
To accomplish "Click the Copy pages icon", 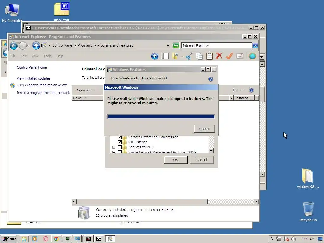I will 199,56.
